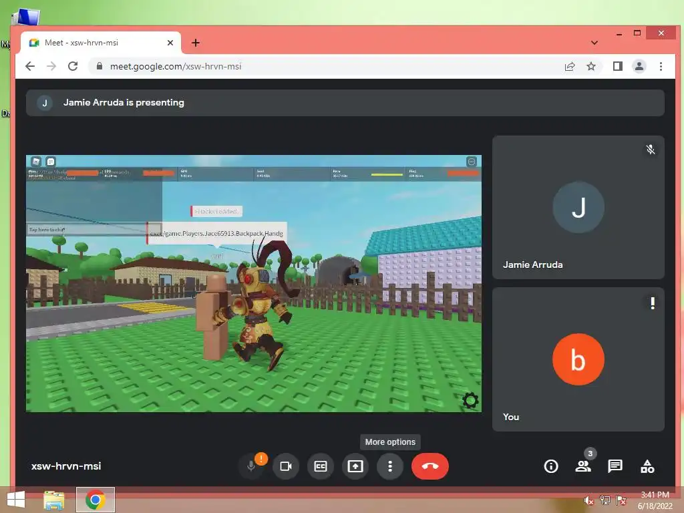Click the Chrome back arrow
Image resolution: width=684 pixels, height=513 pixels.
[29, 66]
